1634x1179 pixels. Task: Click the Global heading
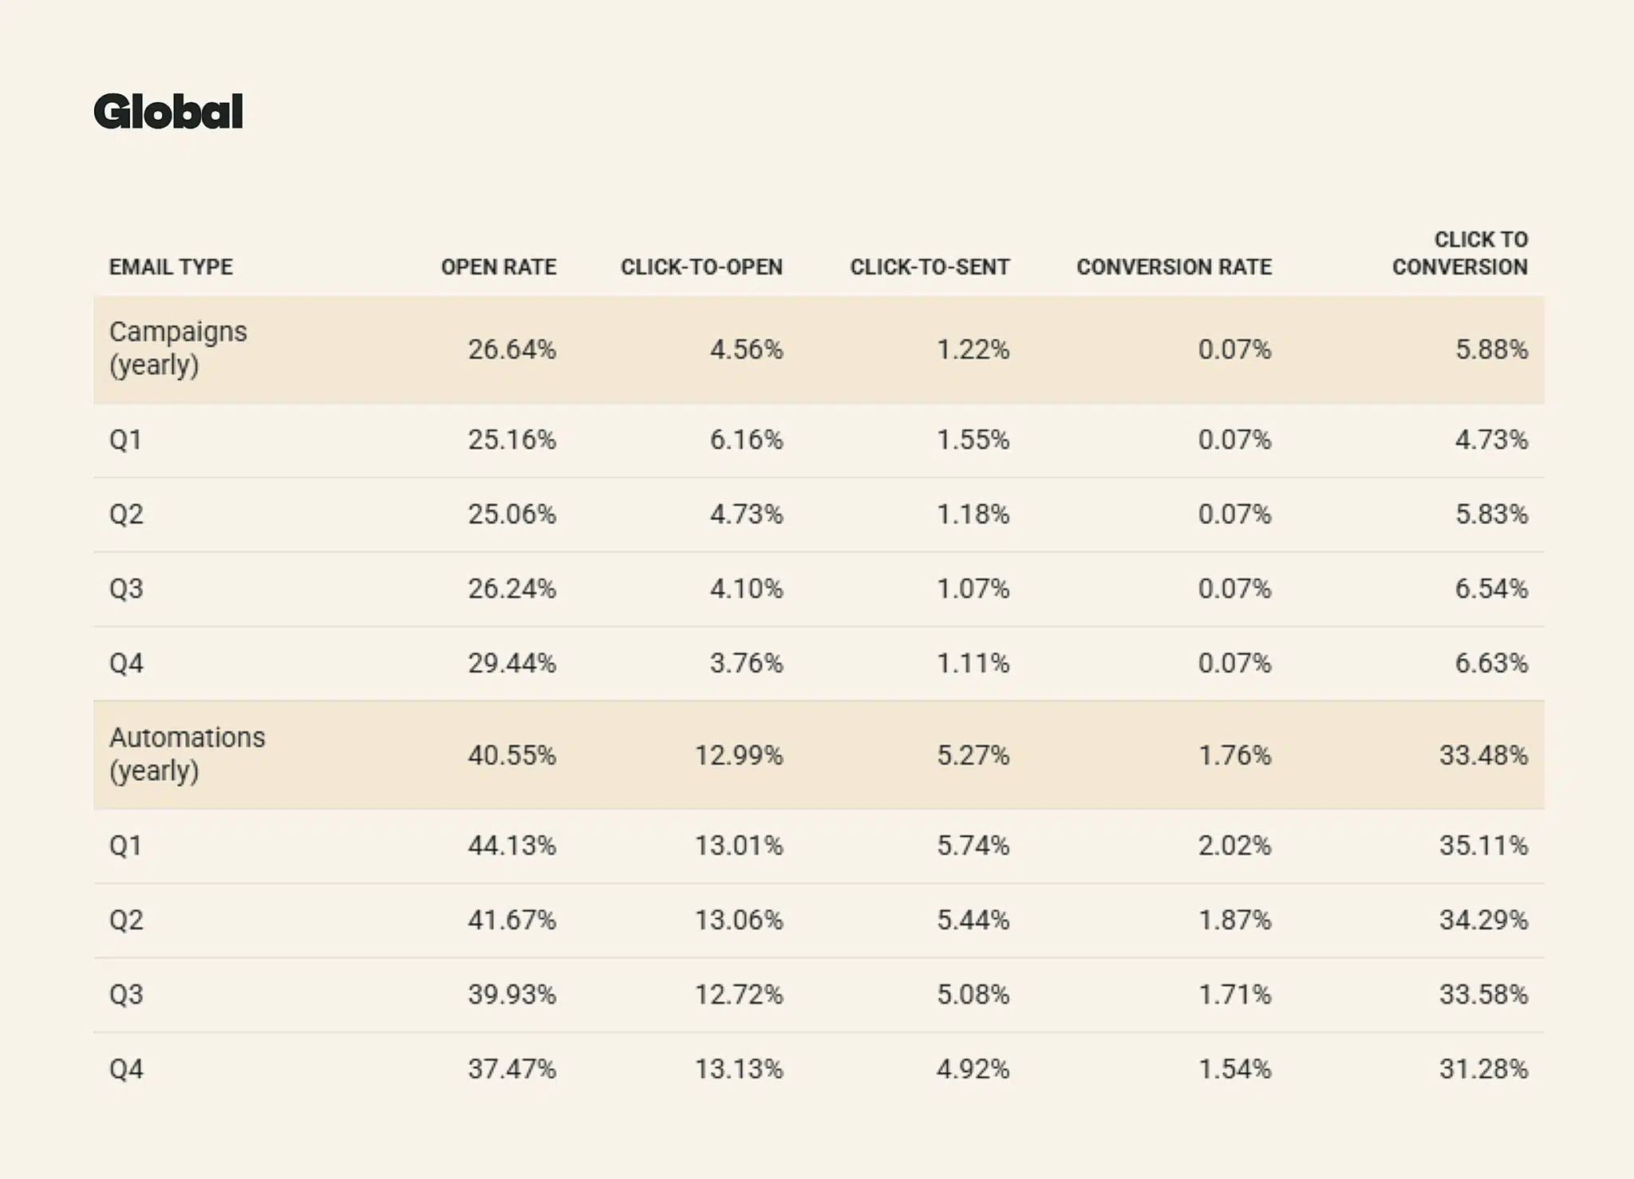coord(168,111)
